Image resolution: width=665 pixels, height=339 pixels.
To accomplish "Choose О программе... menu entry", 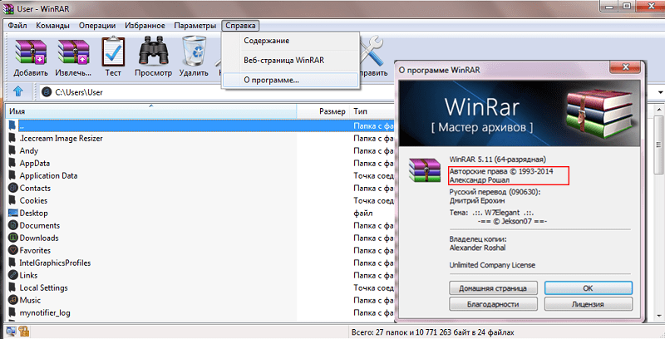I will click(290, 80).
